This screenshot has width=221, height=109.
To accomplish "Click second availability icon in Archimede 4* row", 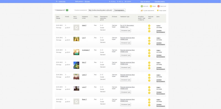I will tap(149, 53).
